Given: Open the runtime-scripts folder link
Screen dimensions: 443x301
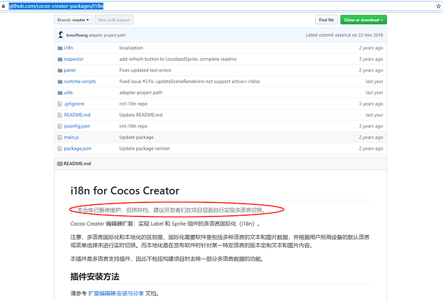Looking at the screenshot, I should tap(80, 81).
